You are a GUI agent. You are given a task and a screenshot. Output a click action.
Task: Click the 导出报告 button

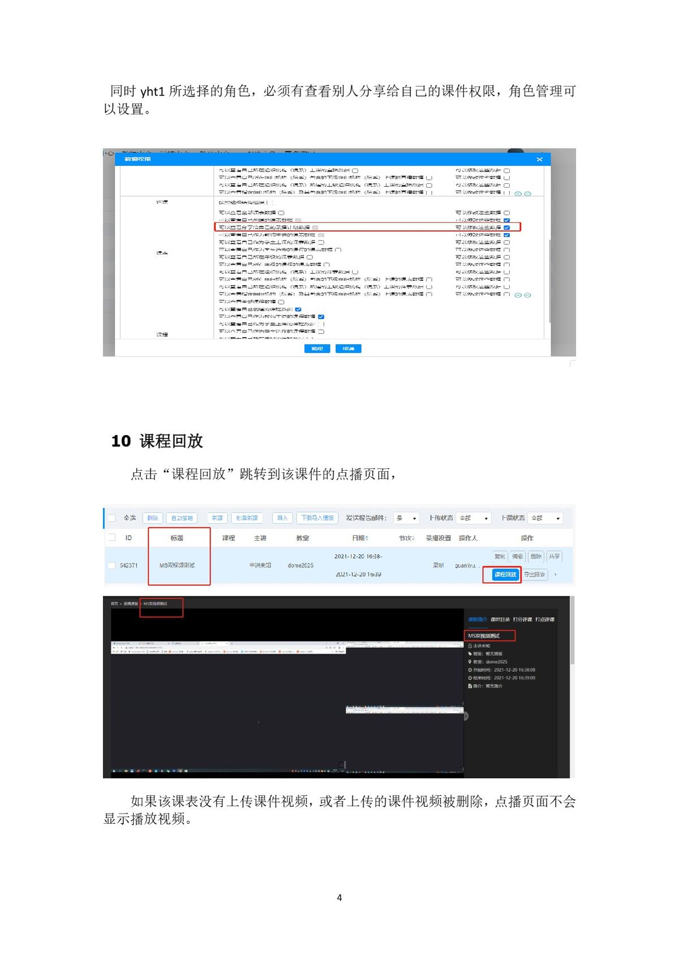534,575
